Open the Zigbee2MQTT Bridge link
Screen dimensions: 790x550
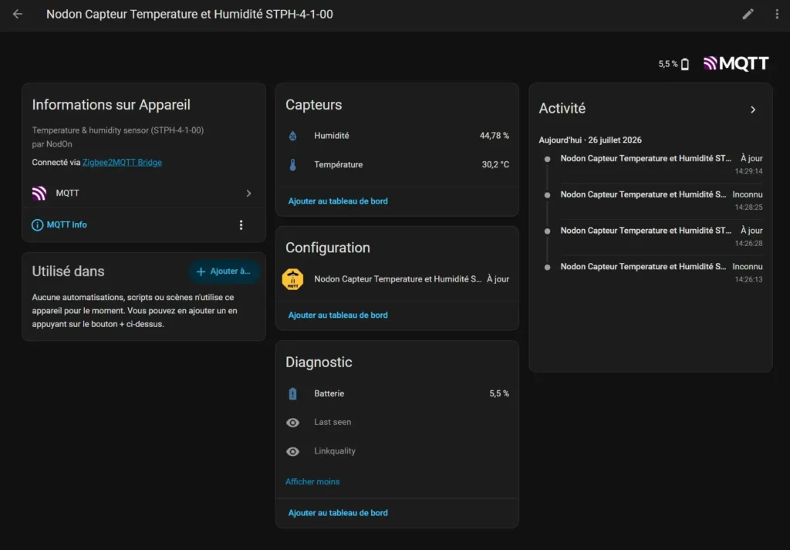point(122,162)
